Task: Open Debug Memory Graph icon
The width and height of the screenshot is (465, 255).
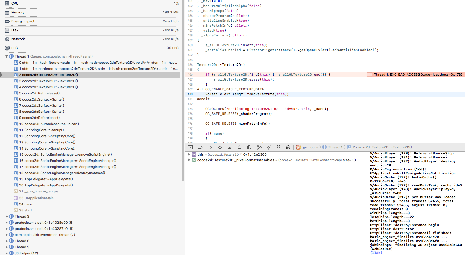Action: pos(259,147)
